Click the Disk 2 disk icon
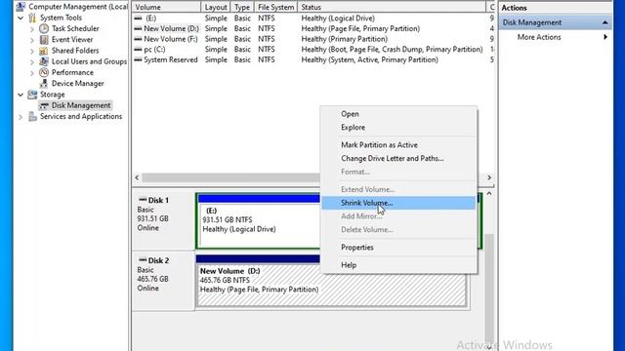 [x=143, y=260]
